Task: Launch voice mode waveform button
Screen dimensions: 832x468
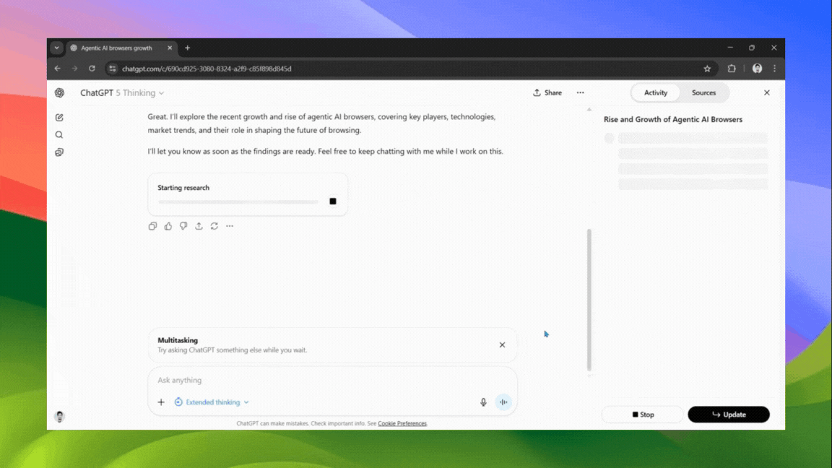Action: pyautogui.click(x=503, y=402)
